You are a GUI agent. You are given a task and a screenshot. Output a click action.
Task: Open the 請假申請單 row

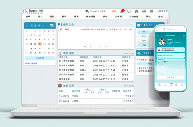(96, 79)
